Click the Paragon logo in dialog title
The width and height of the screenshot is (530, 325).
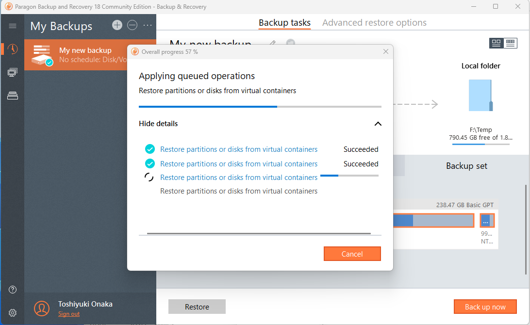click(135, 52)
